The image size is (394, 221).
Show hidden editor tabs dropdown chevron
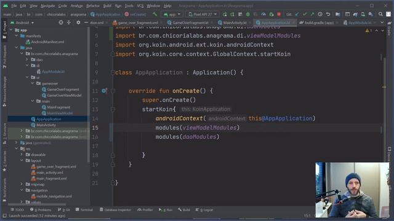pyautogui.click(x=382, y=23)
